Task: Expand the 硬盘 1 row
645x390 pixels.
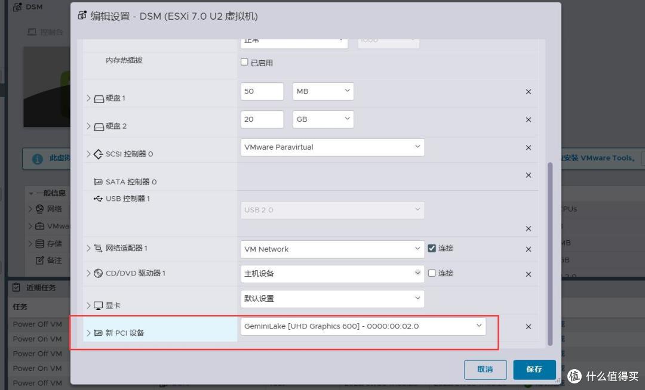Action: [88, 98]
